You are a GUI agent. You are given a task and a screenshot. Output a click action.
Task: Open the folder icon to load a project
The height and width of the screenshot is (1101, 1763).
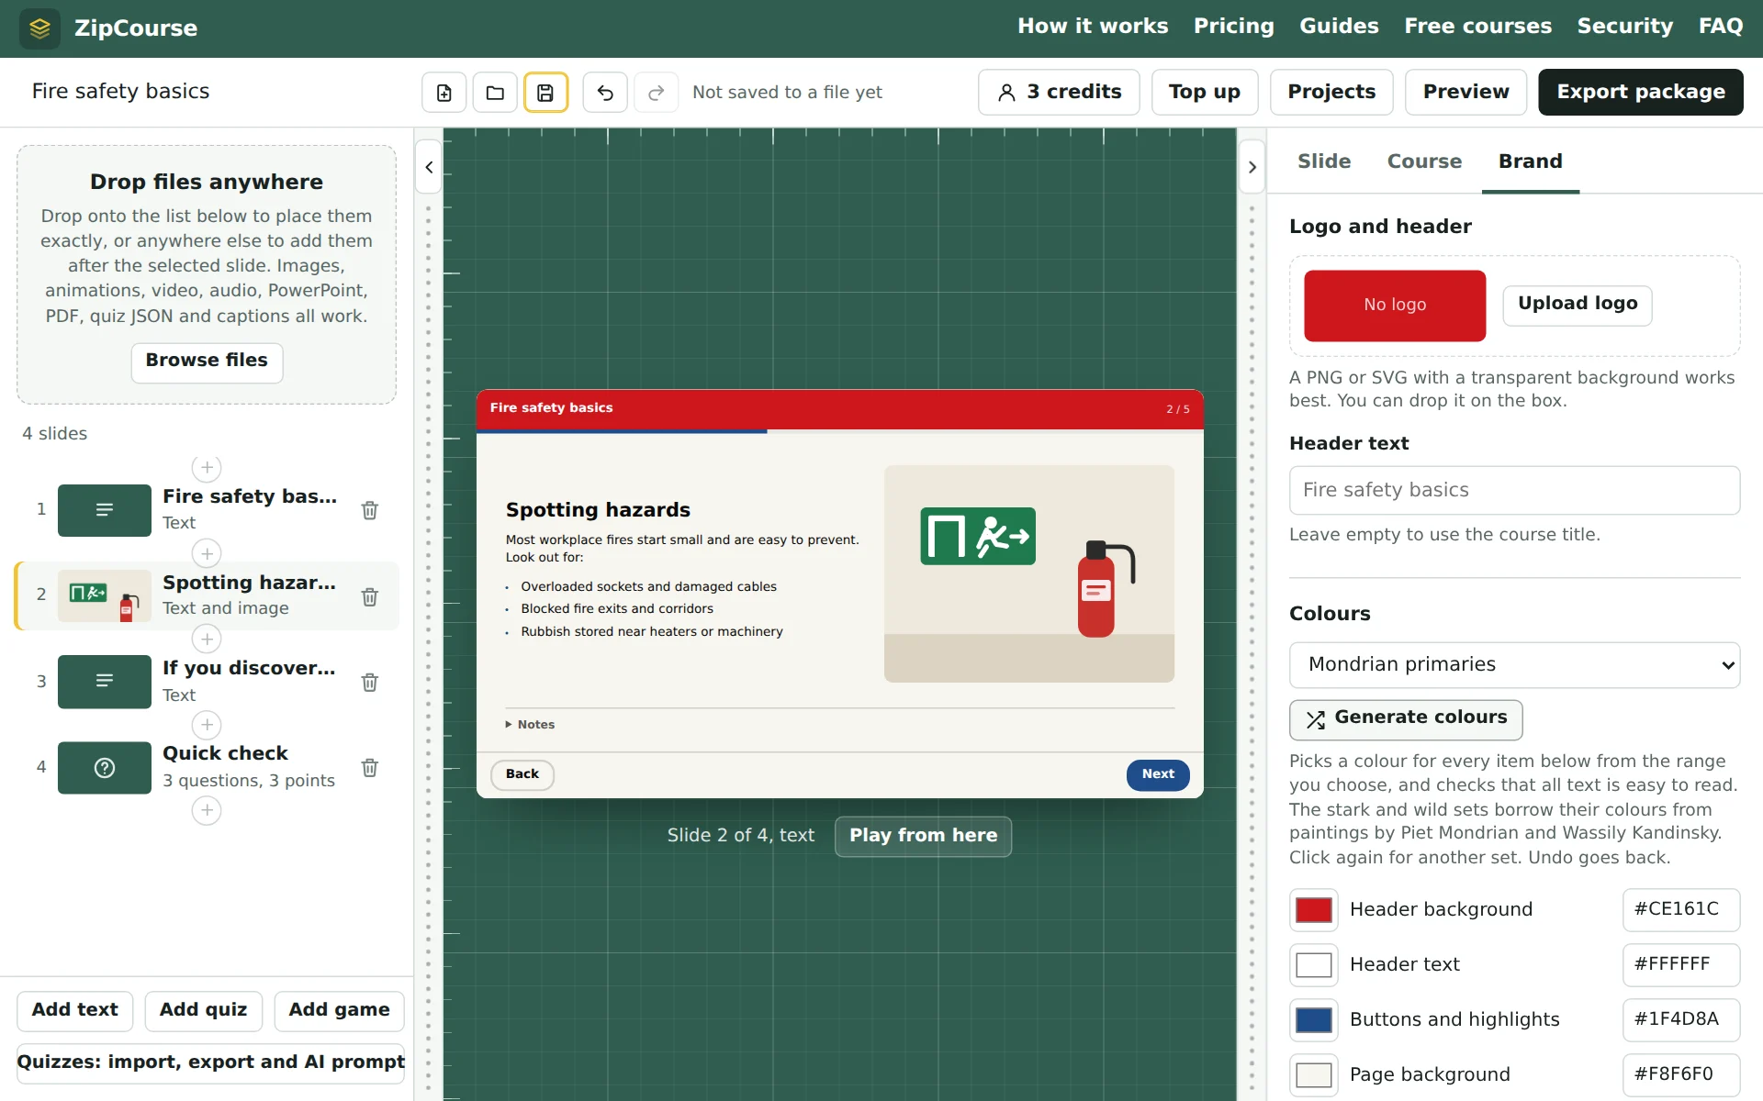495,93
